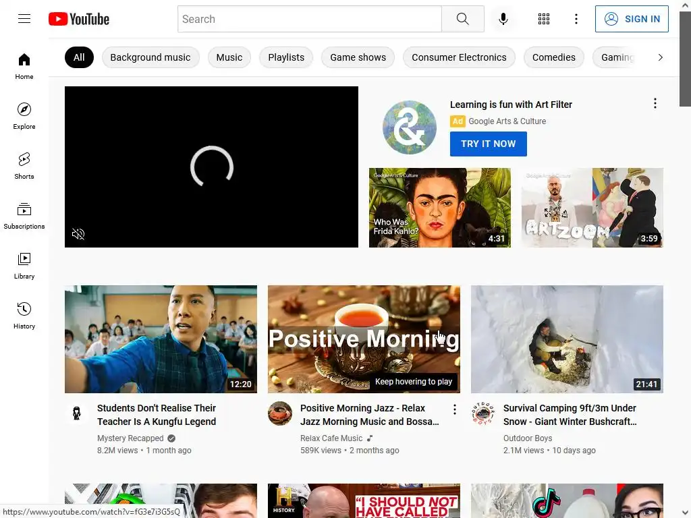
Task: Open ad options three-dot menu
Action: 655,103
